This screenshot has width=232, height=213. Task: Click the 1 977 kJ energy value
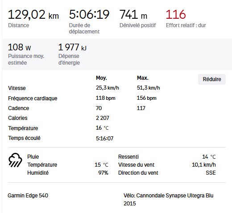(72, 47)
